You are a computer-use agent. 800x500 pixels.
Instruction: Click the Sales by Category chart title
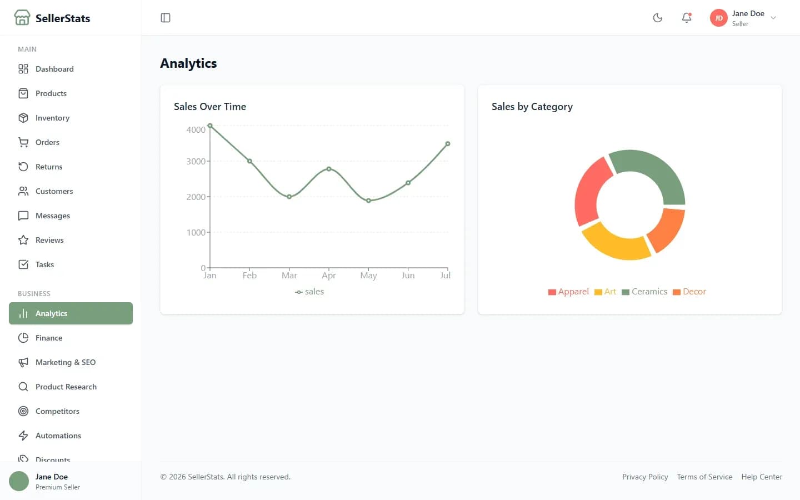[532, 107]
